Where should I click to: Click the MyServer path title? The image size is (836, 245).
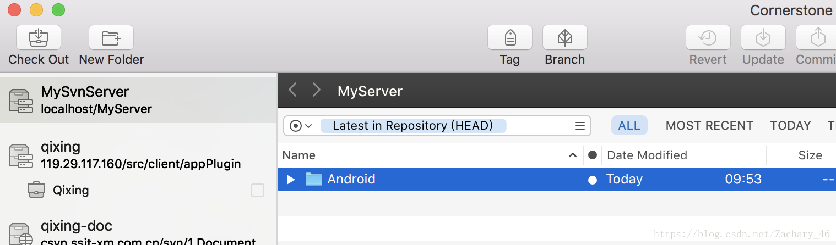[370, 91]
